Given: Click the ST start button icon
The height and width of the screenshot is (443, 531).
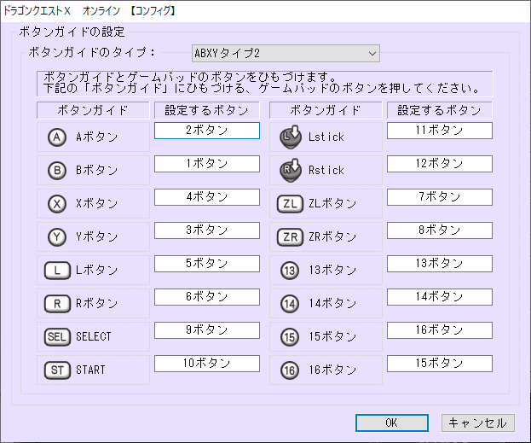Looking at the screenshot, I should [57, 370].
